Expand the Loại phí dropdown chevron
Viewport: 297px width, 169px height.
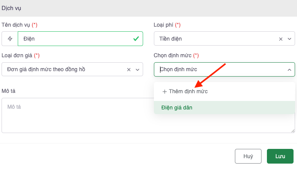(289, 39)
